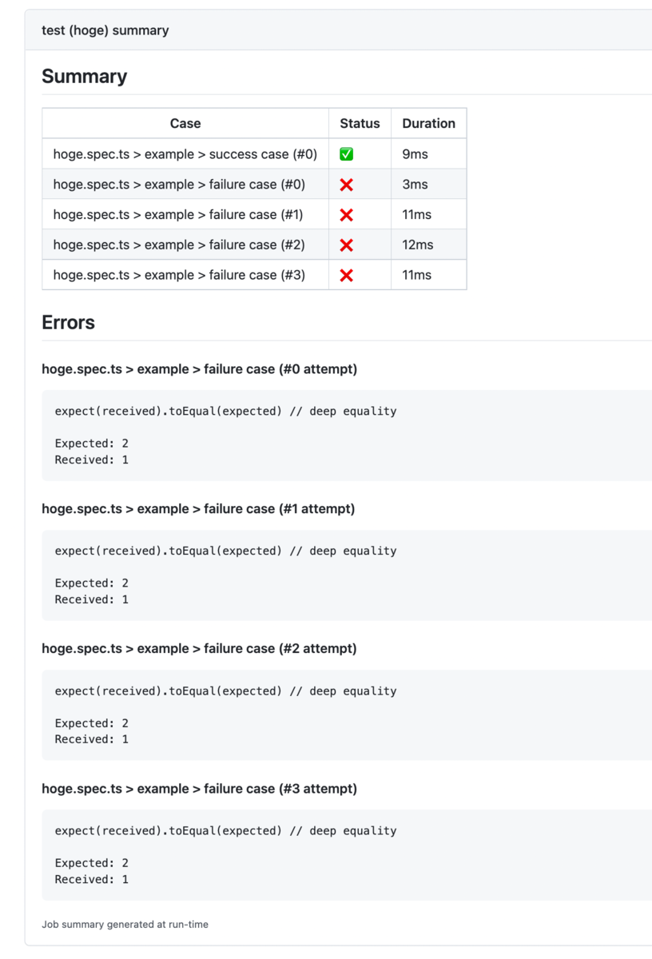Select the Errors heading

pyautogui.click(x=69, y=323)
